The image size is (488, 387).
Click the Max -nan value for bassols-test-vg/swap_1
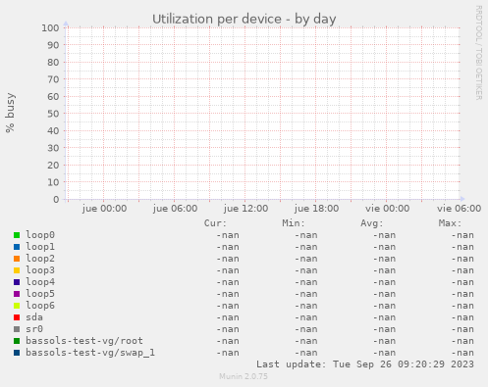pos(462,353)
